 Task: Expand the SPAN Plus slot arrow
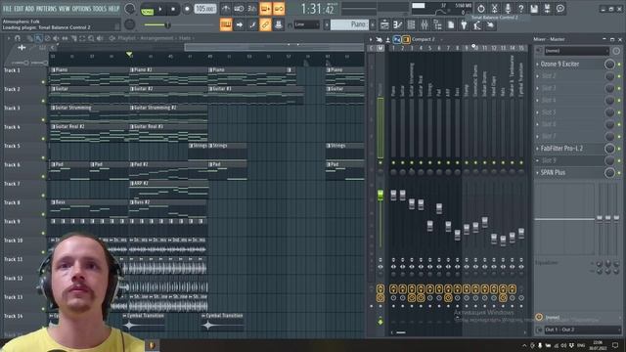point(537,173)
